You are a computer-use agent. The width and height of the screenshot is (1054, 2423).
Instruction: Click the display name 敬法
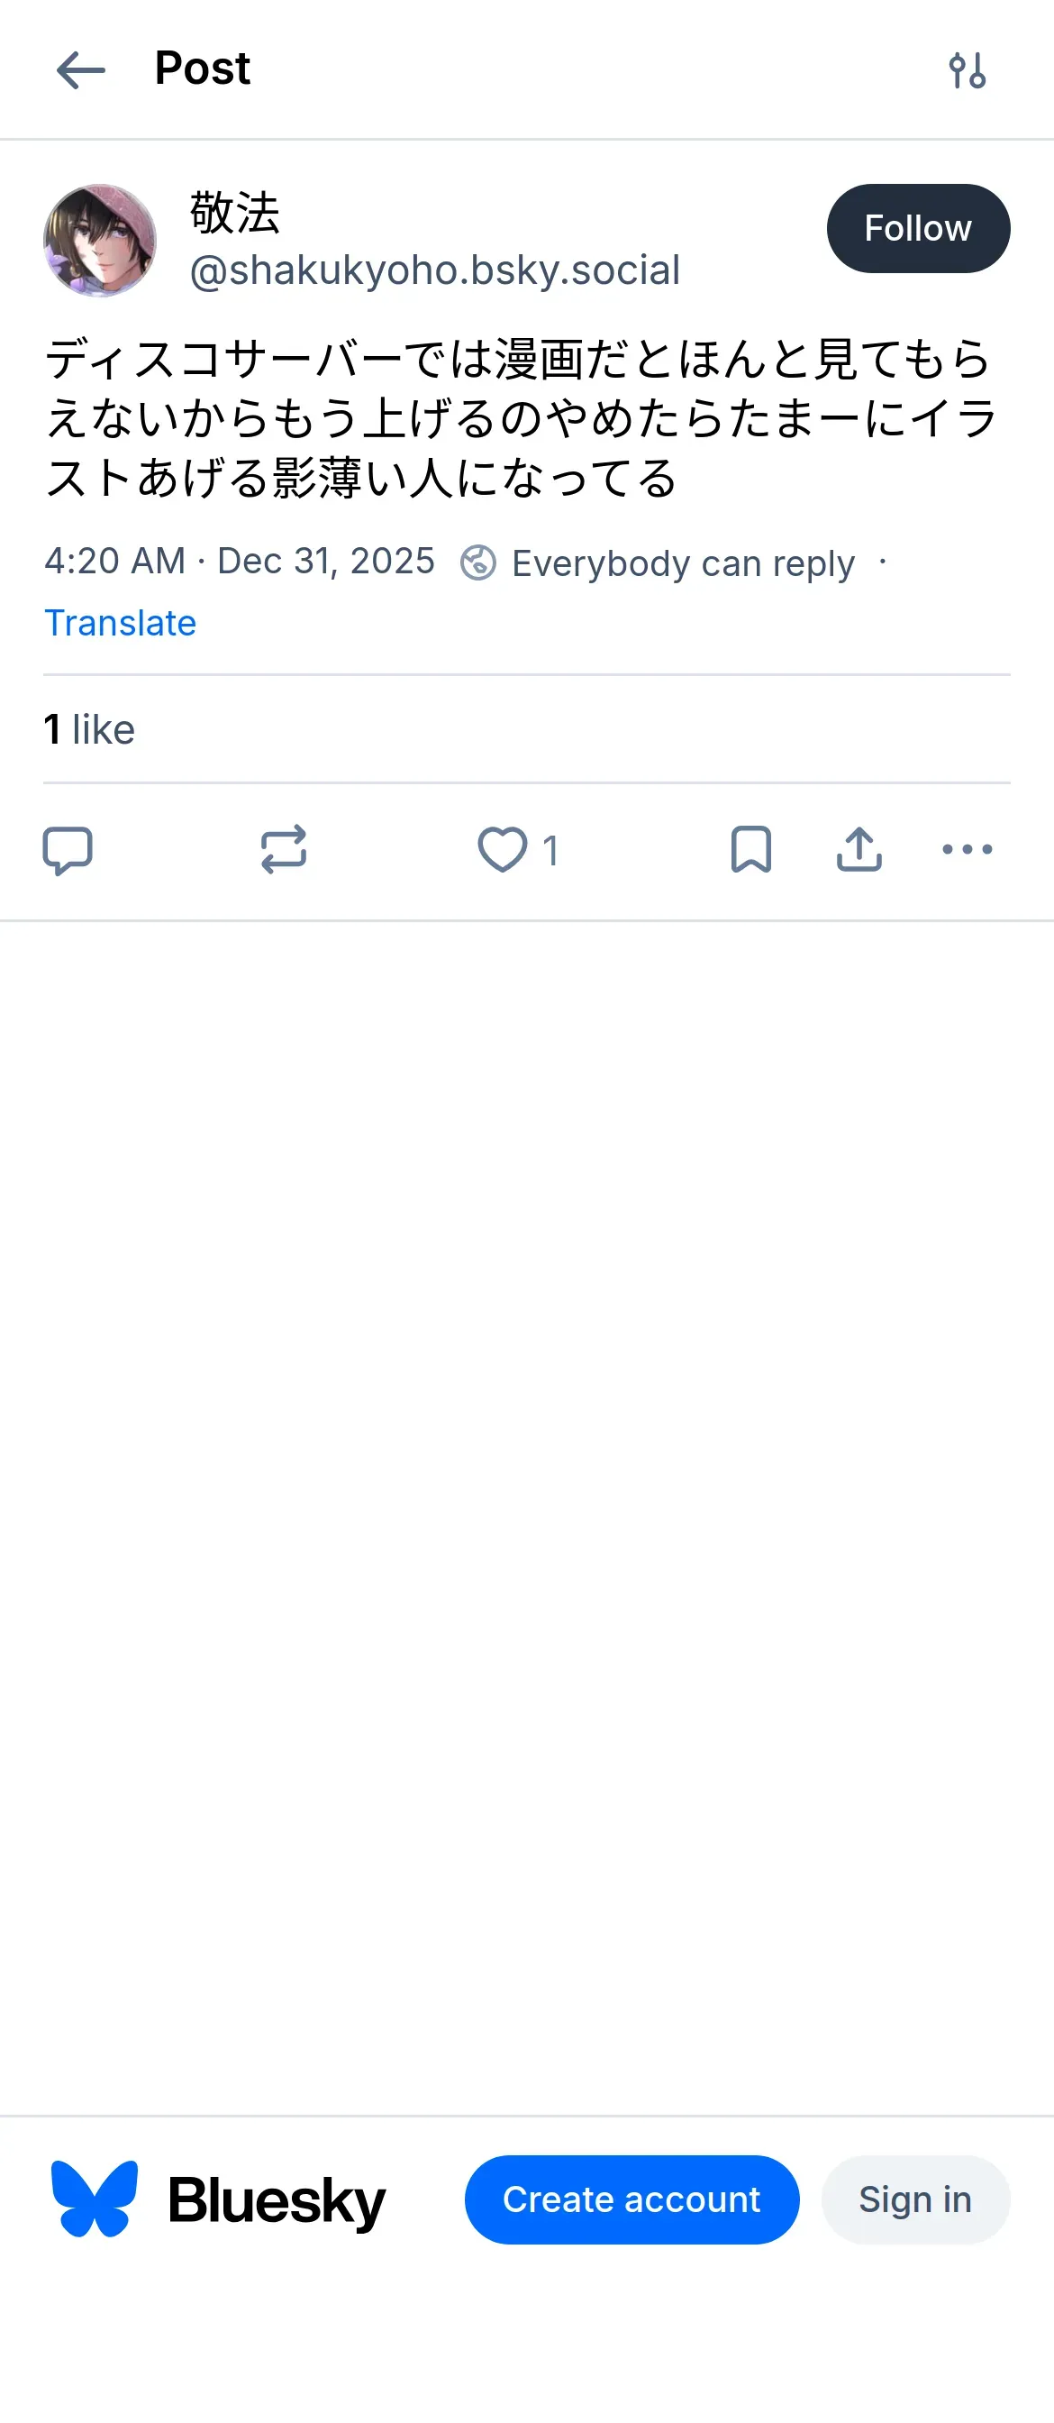(x=235, y=213)
